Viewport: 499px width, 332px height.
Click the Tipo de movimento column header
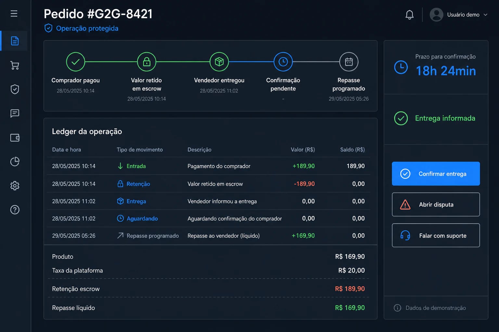(x=140, y=149)
